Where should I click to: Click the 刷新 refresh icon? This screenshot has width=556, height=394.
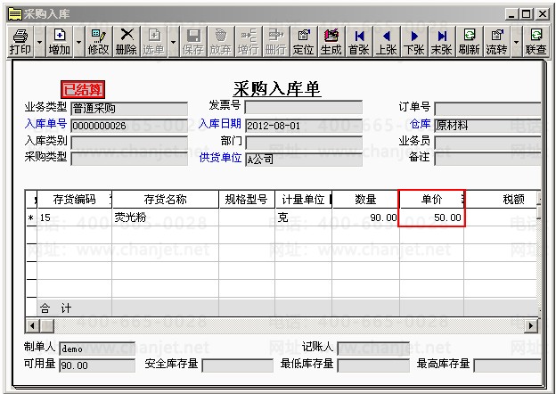pyautogui.click(x=469, y=42)
